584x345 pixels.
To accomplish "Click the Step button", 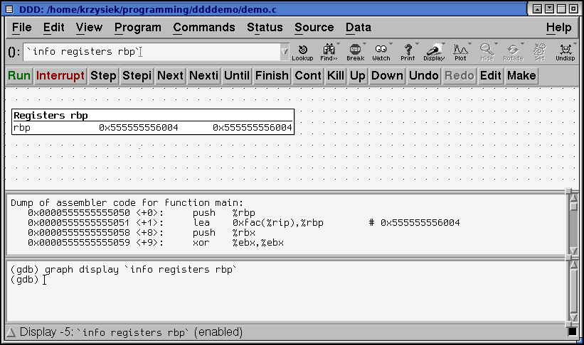I will pos(103,76).
